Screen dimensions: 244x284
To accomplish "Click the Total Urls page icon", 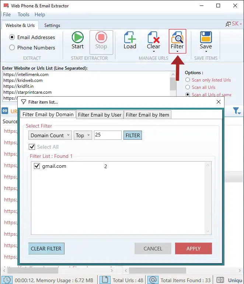I will point(105,280).
